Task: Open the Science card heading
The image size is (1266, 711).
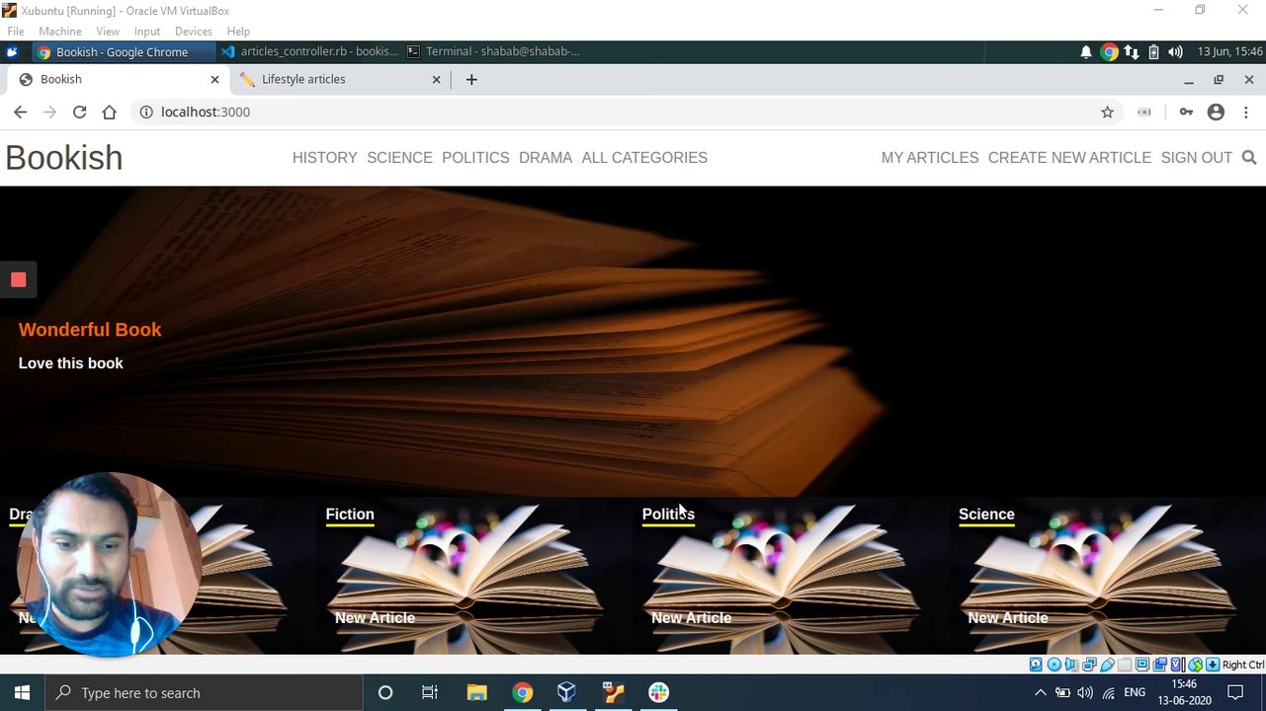Action: tap(986, 514)
